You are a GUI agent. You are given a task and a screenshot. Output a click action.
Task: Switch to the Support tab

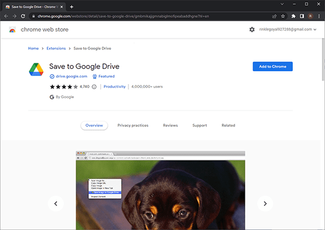pos(199,125)
